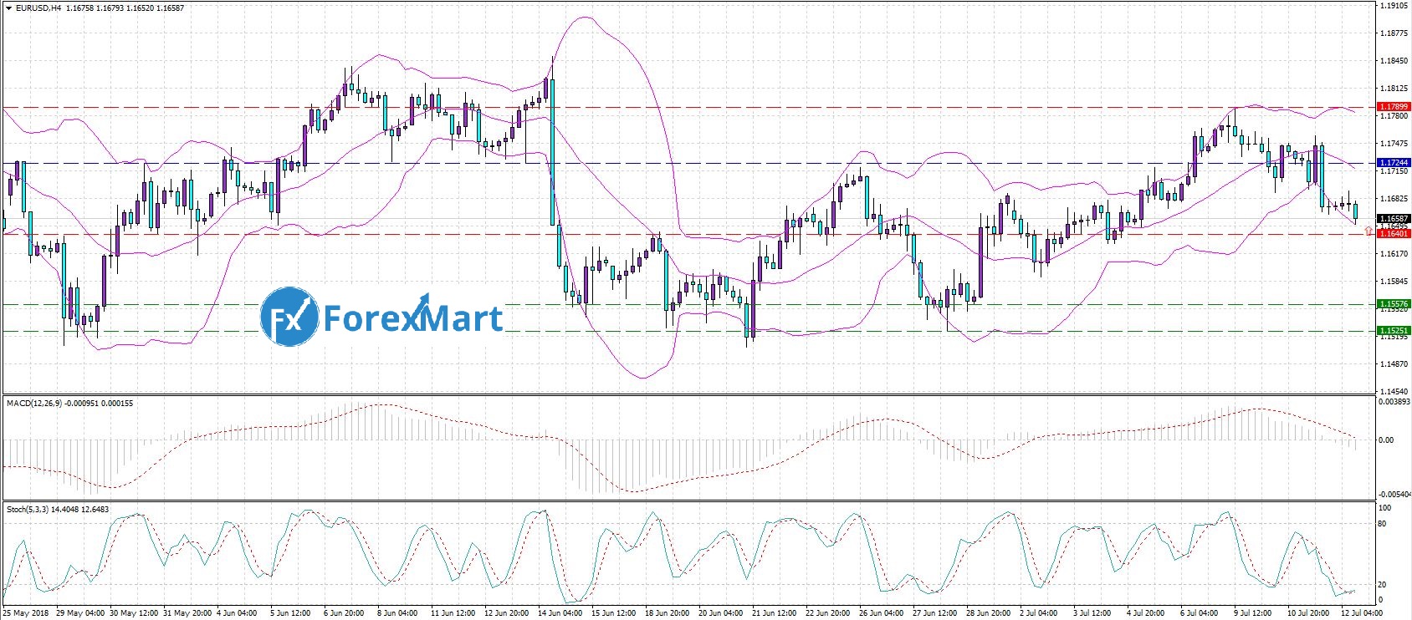Click the red 1.17899 price level tag
The width and height of the screenshot is (1412, 620).
pos(1394,107)
